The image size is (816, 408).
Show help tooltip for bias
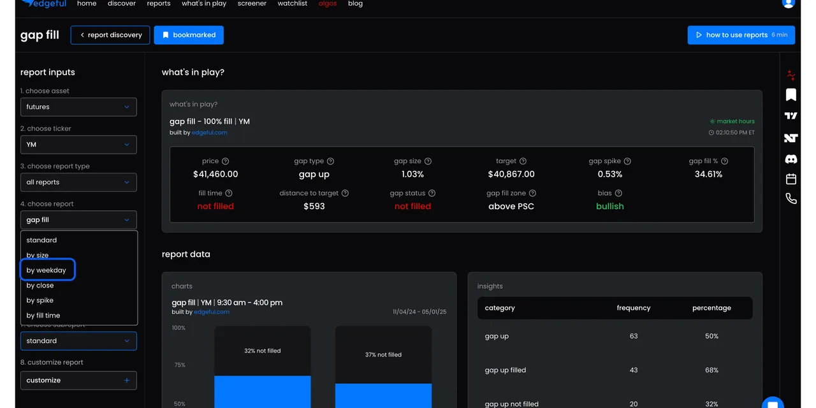(618, 193)
